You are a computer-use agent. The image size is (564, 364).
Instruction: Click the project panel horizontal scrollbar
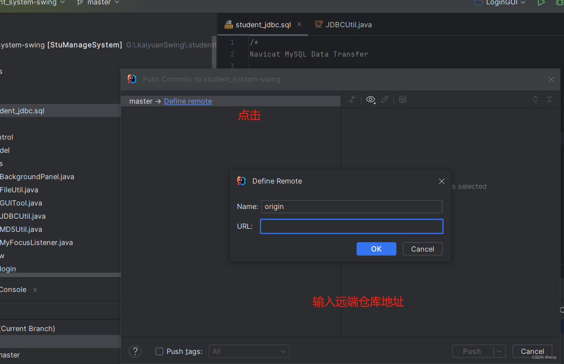pyautogui.click(x=60, y=275)
